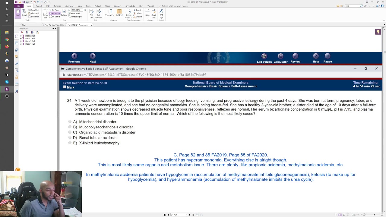Expand the Block 3 Full bookmark

tap(21, 41)
